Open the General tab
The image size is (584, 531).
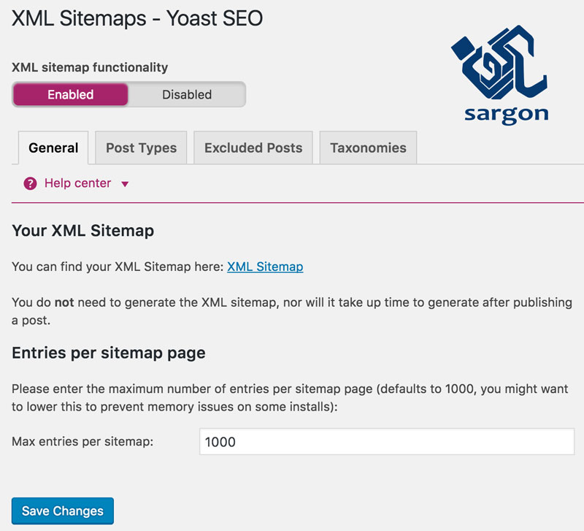pyautogui.click(x=53, y=148)
